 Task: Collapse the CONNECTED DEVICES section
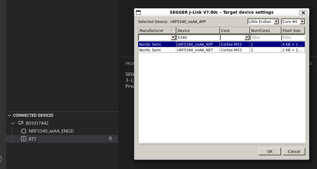[9, 115]
